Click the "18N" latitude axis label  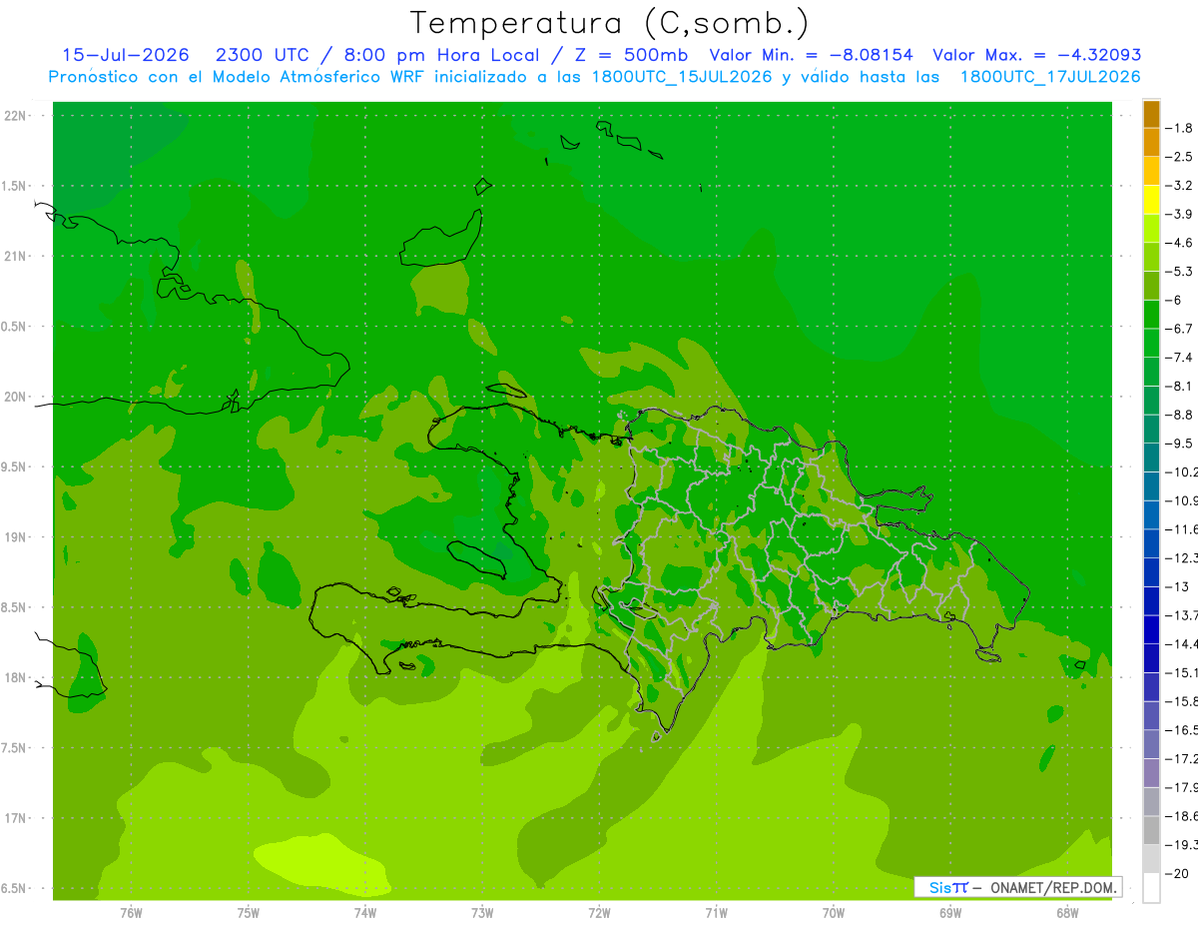pyautogui.click(x=16, y=678)
